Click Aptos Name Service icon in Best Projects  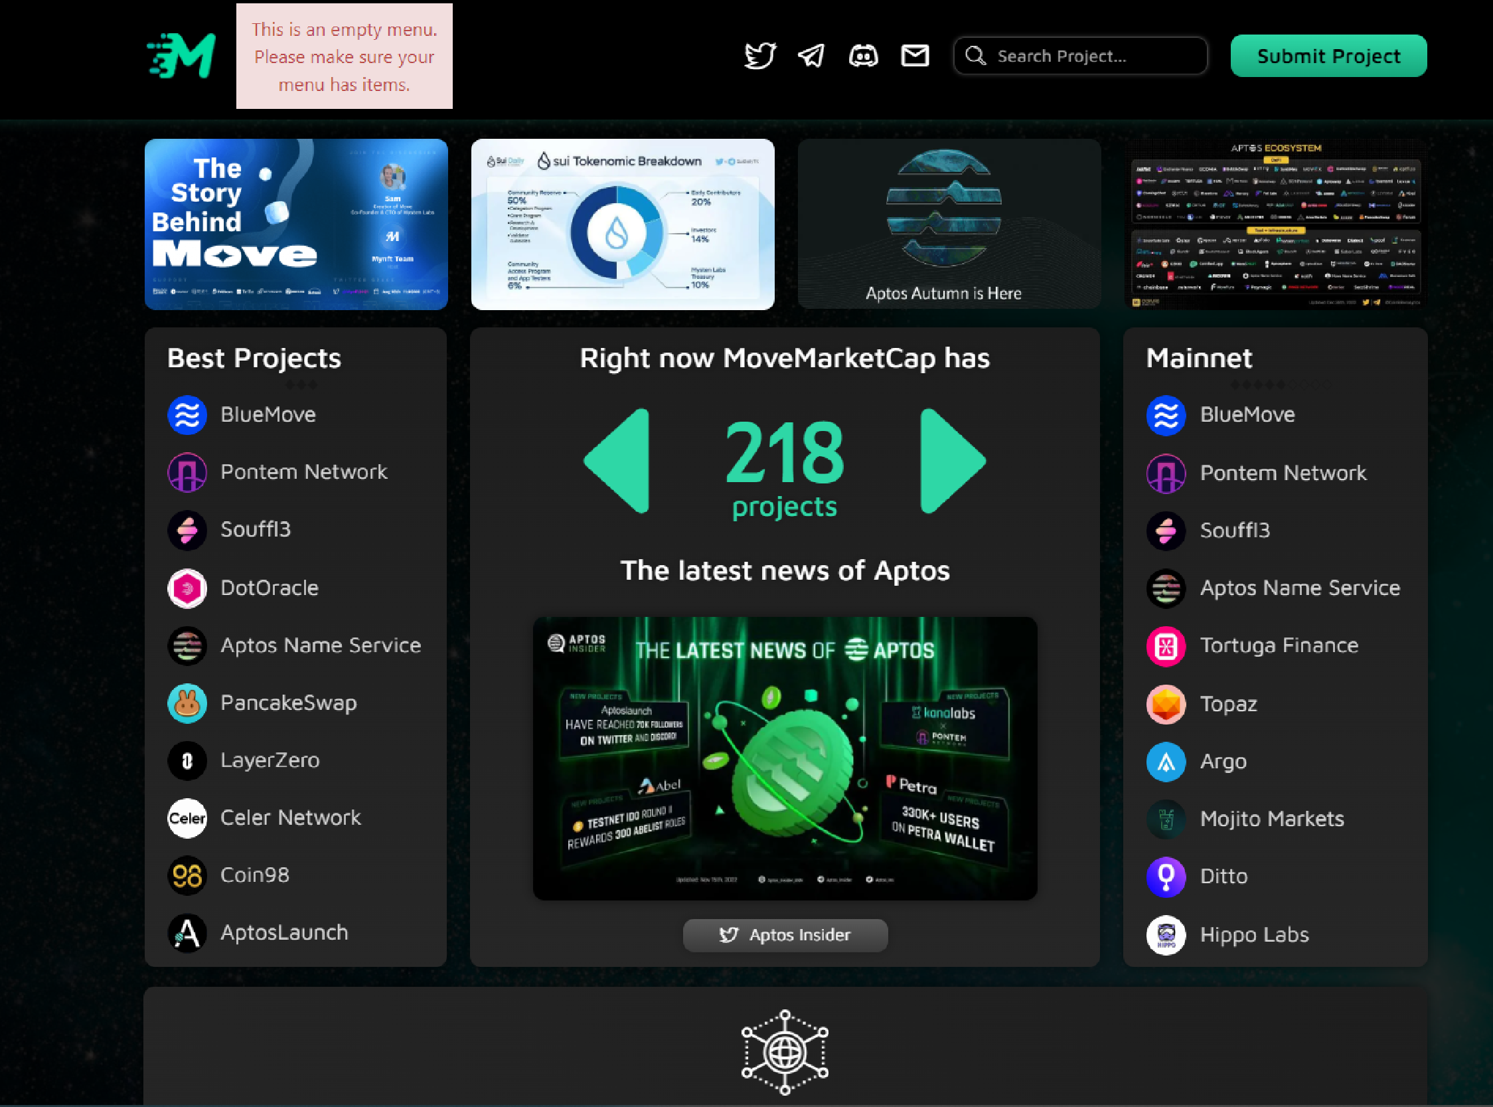[x=187, y=645]
